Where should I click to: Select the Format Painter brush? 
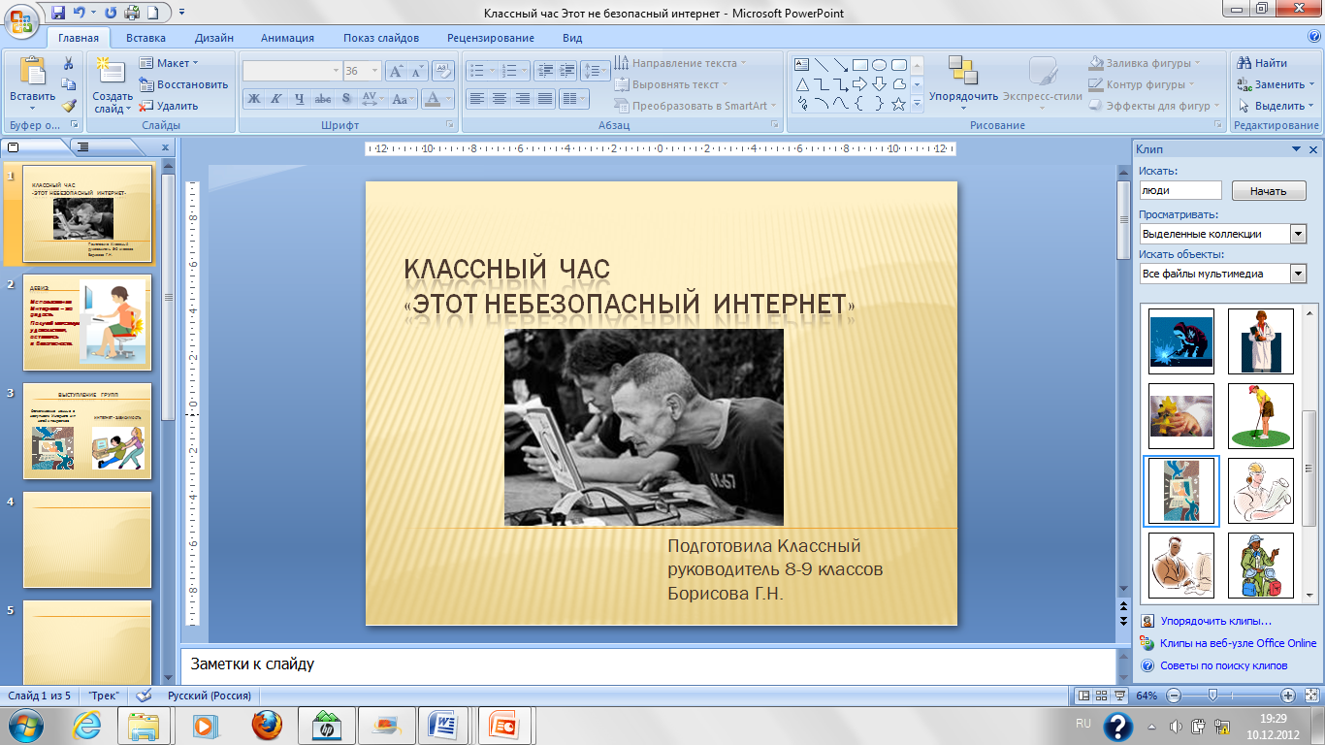pos(69,106)
